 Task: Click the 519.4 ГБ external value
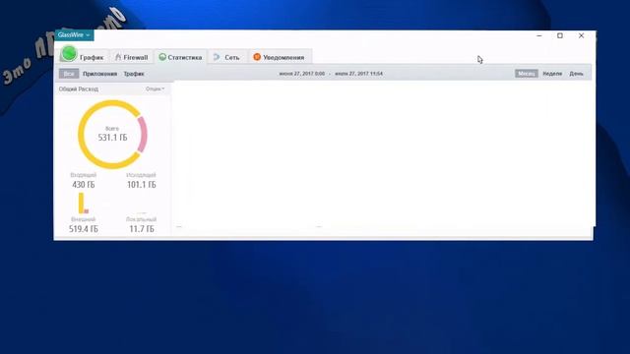83,229
